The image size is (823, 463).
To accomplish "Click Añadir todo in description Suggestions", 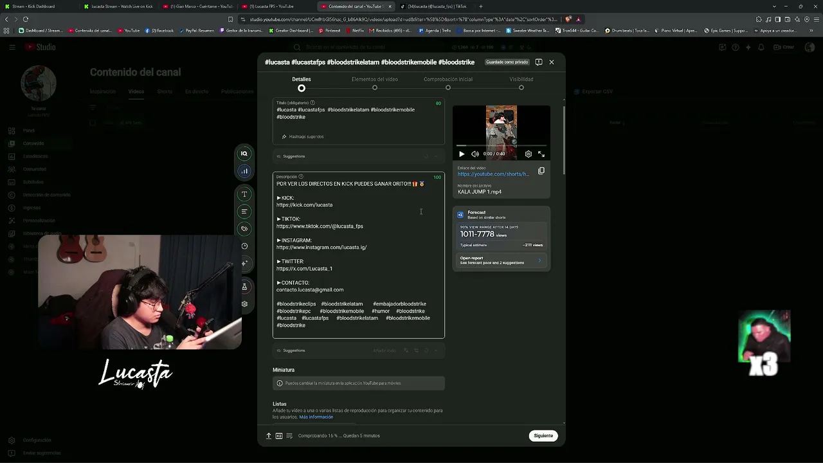I will (x=384, y=350).
